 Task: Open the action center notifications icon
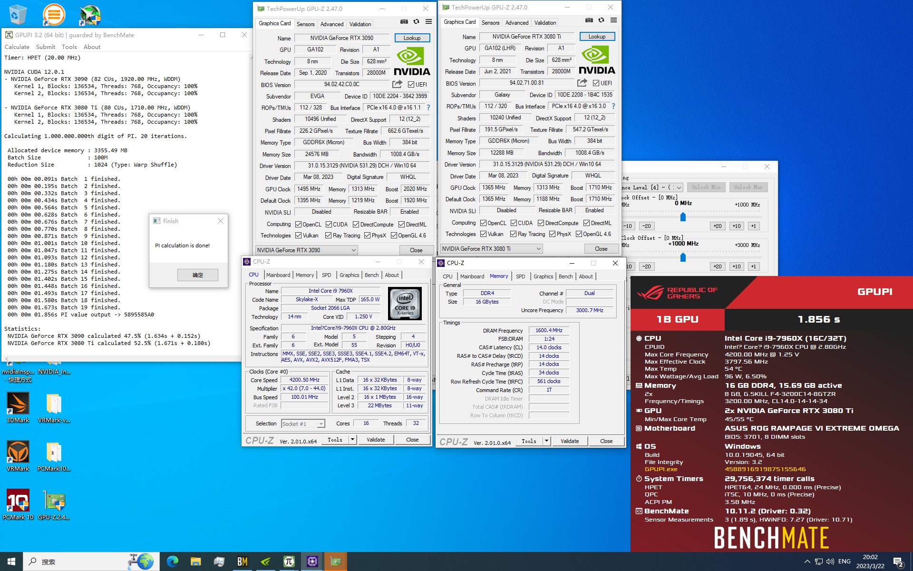point(898,562)
